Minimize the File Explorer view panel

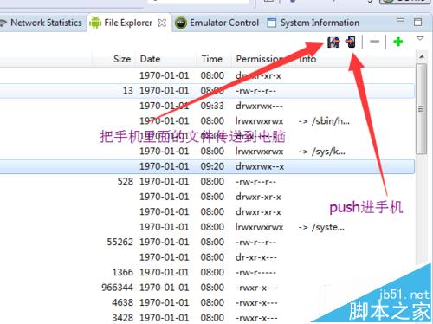click(400, 20)
